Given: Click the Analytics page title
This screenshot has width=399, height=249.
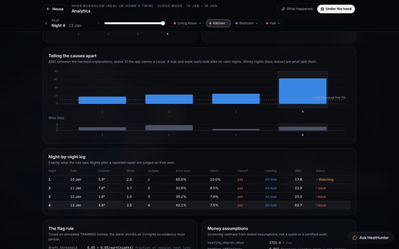Looking at the screenshot, I should 81,11.
